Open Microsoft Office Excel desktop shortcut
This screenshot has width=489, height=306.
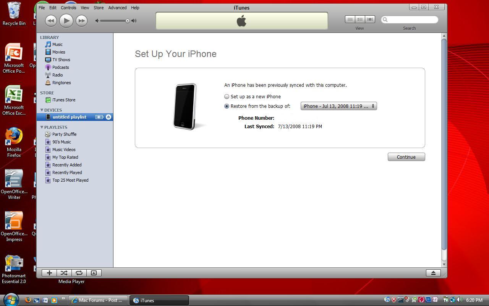[14, 101]
